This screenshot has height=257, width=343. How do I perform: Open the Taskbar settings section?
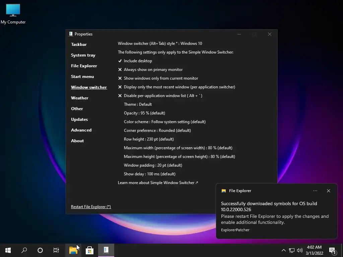[x=79, y=45]
